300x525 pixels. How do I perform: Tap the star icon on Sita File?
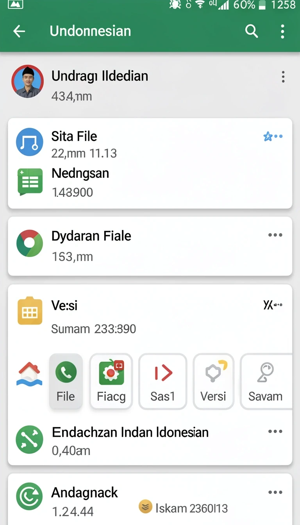click(x=268, y=137)
